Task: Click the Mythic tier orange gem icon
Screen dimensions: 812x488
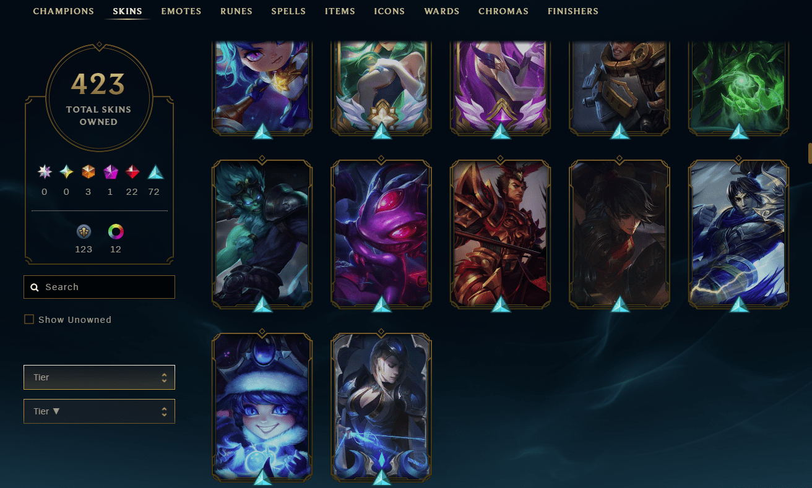Action: (x=89, y=172)
